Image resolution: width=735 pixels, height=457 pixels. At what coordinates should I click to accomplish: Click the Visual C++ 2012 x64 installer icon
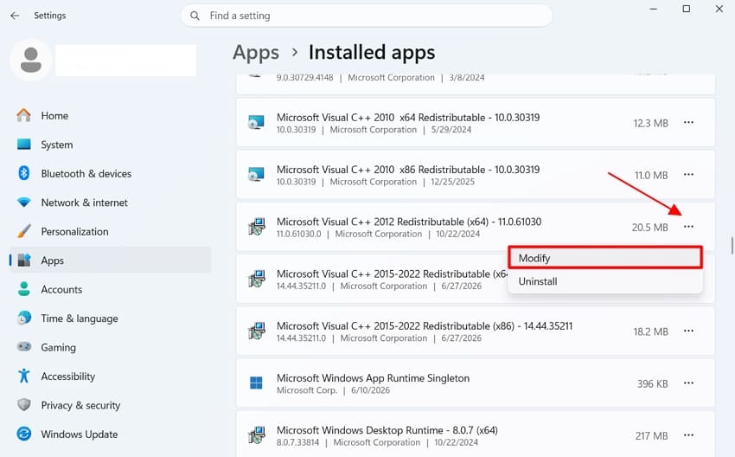coord(257,227)
